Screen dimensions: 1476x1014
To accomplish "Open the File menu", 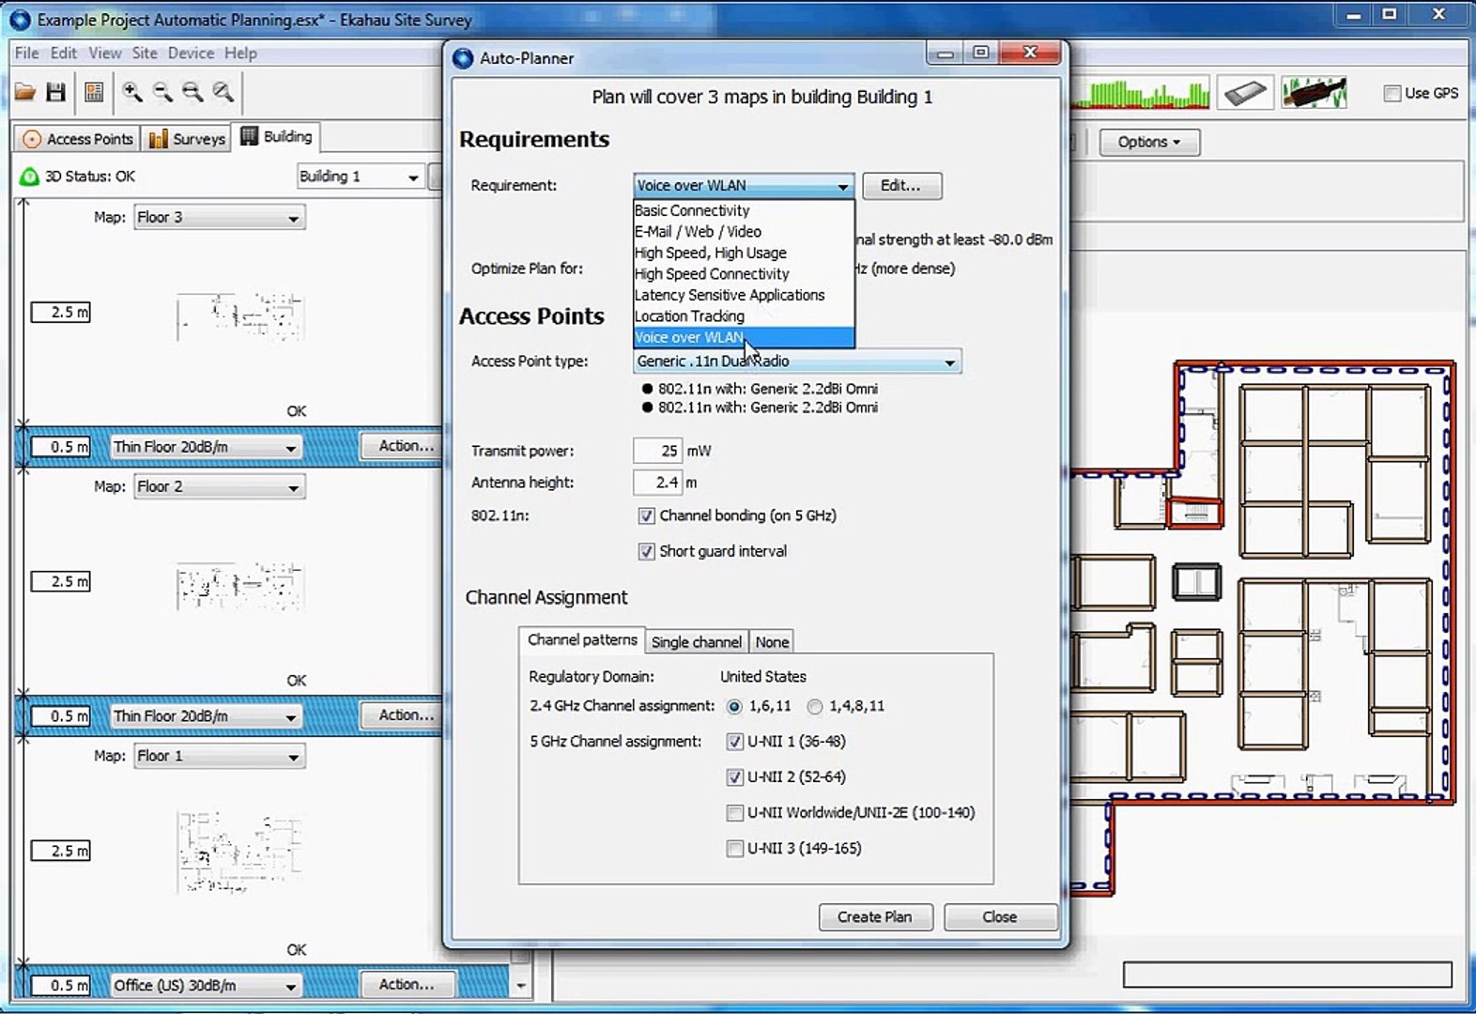I will click(26, 54).
